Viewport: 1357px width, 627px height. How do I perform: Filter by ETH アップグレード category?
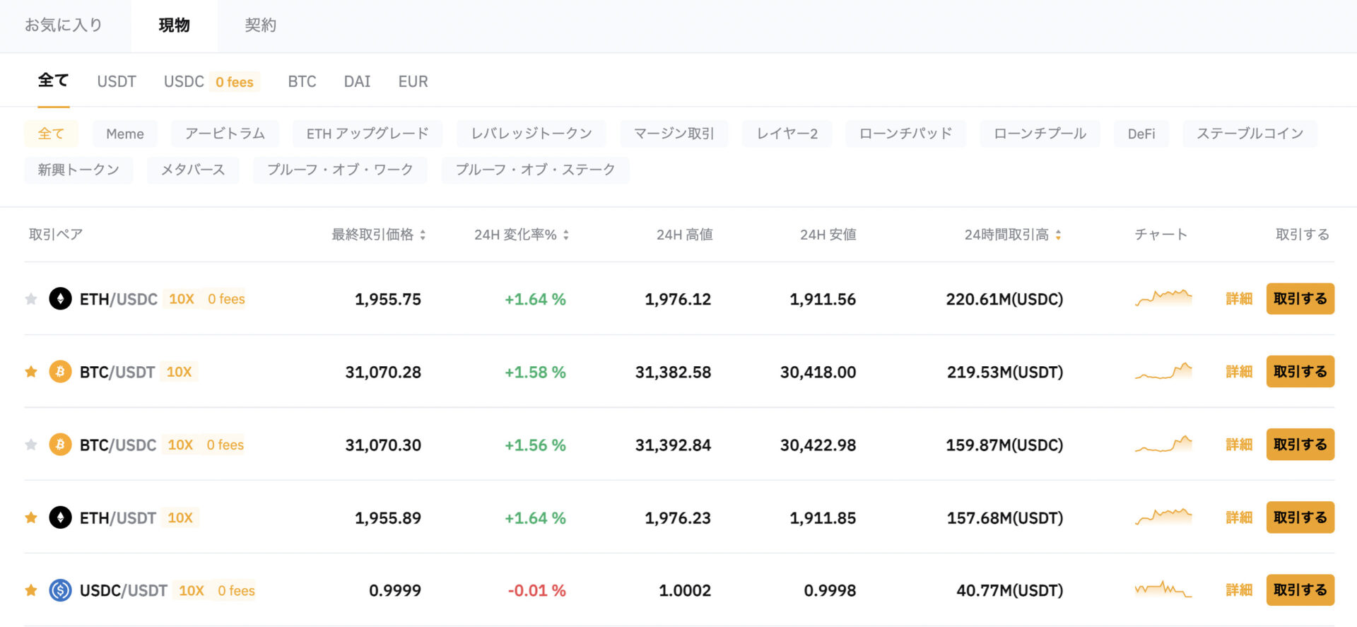coord(368,134)
